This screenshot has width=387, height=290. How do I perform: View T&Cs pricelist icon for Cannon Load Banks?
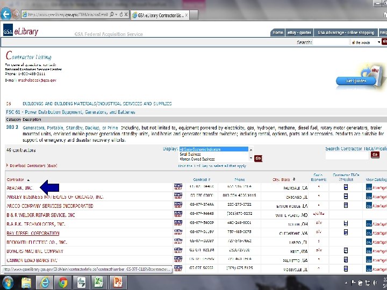(x=346, y=259)
